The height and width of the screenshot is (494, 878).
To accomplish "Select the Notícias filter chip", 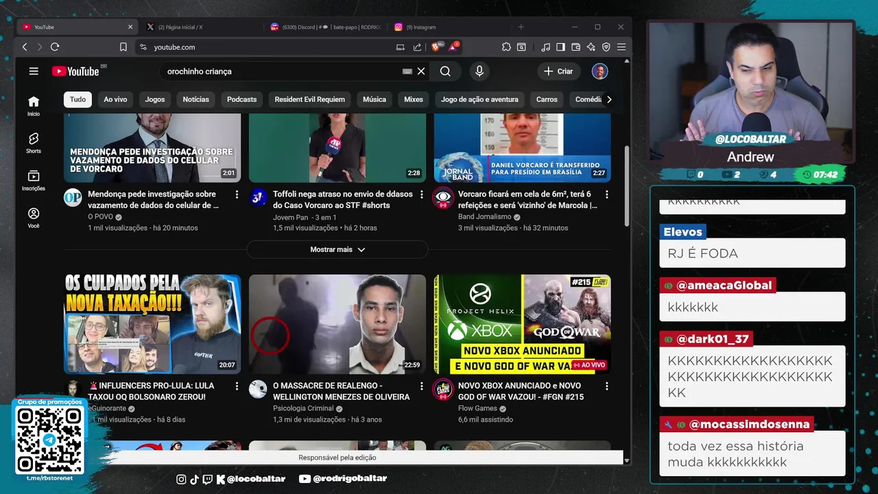I will 195,99.
